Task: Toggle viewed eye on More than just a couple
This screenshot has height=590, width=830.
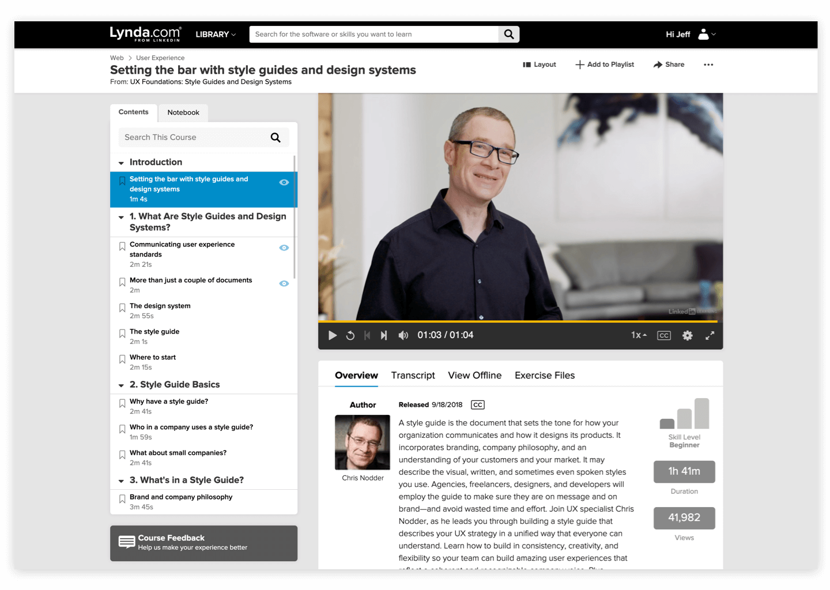Action: click(x=284, y=283)
